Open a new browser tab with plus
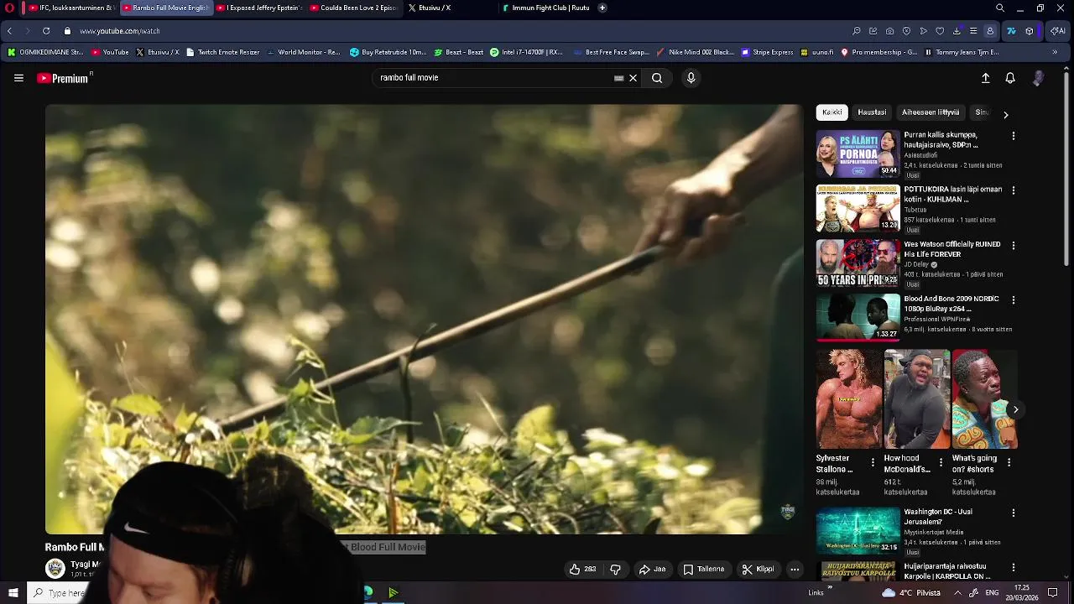Screen dimensions: 1074x604 [x=602, y=8]
